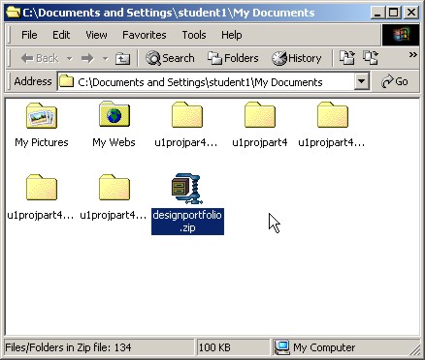Expand the Back button history dropdown arrow
The width and height of the screenshot is (425, 360).
coord(69,59)
